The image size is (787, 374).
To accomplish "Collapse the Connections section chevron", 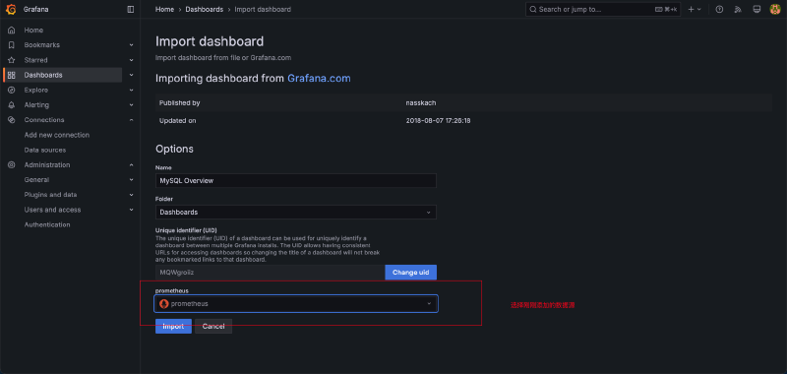I will pos(132,120).
